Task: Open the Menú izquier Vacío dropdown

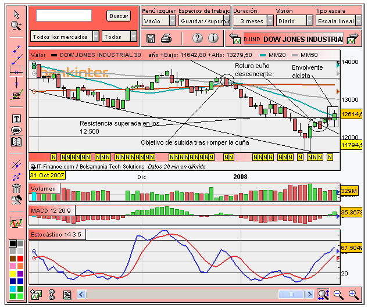Action: [x=159, y=21]
